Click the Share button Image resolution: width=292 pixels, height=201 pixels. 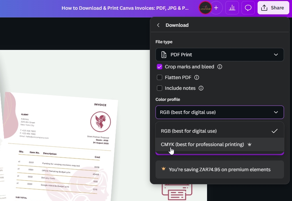(273, 7)
